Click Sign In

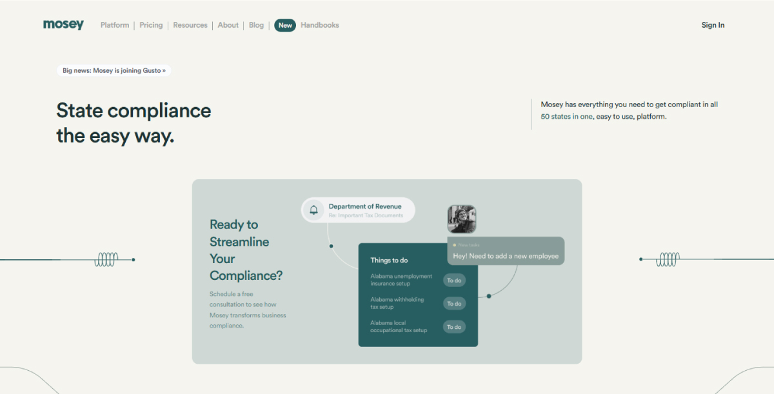pyautogui.click(x=713, y=25)
